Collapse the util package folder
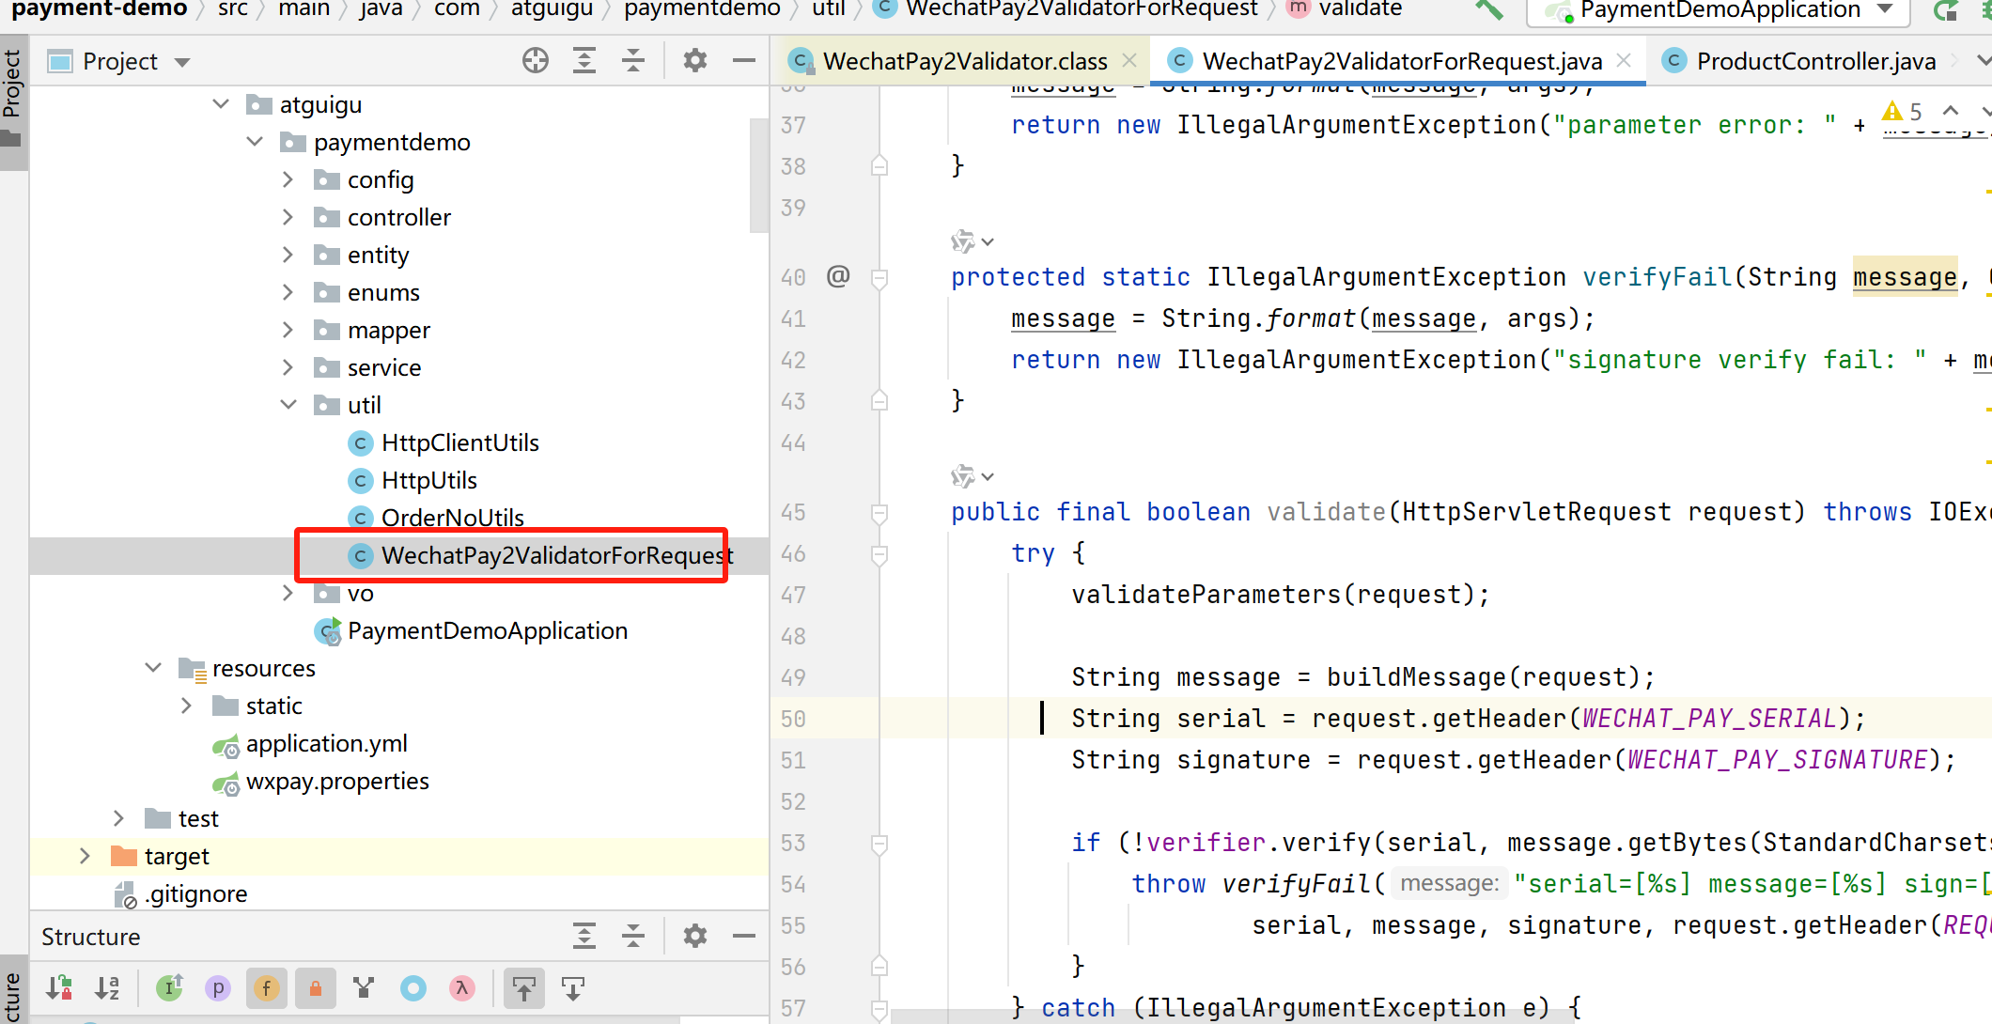Image resolution: width=1992 pixels, height=1024 pixels. click(288, 405)
